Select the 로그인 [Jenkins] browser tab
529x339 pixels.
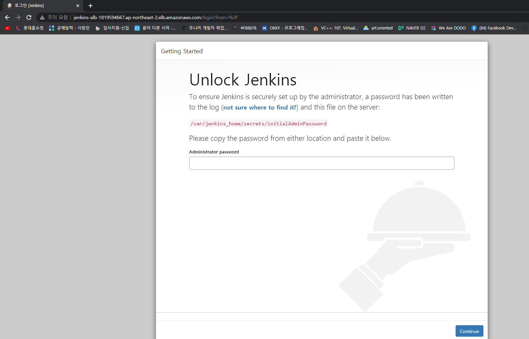point(43,6)
